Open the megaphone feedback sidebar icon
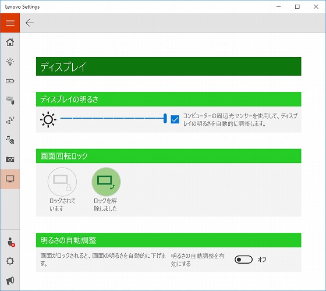Image resolution: width=326 pixels, height=291 pixels. click(x=10, y=281)
